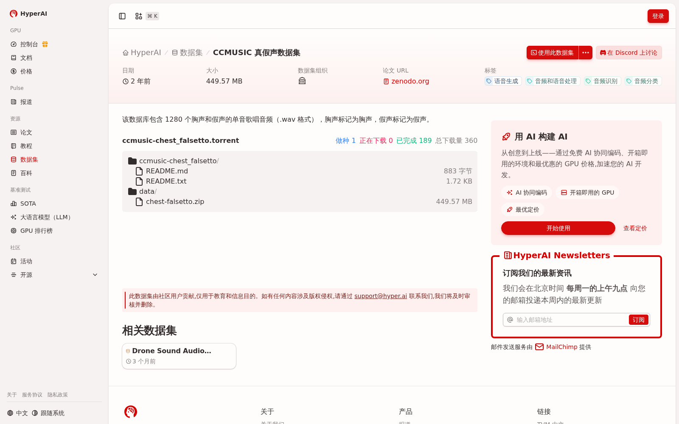Select the 音频和语音处理 tag
The image size is (679, 424).
point(553,81)
